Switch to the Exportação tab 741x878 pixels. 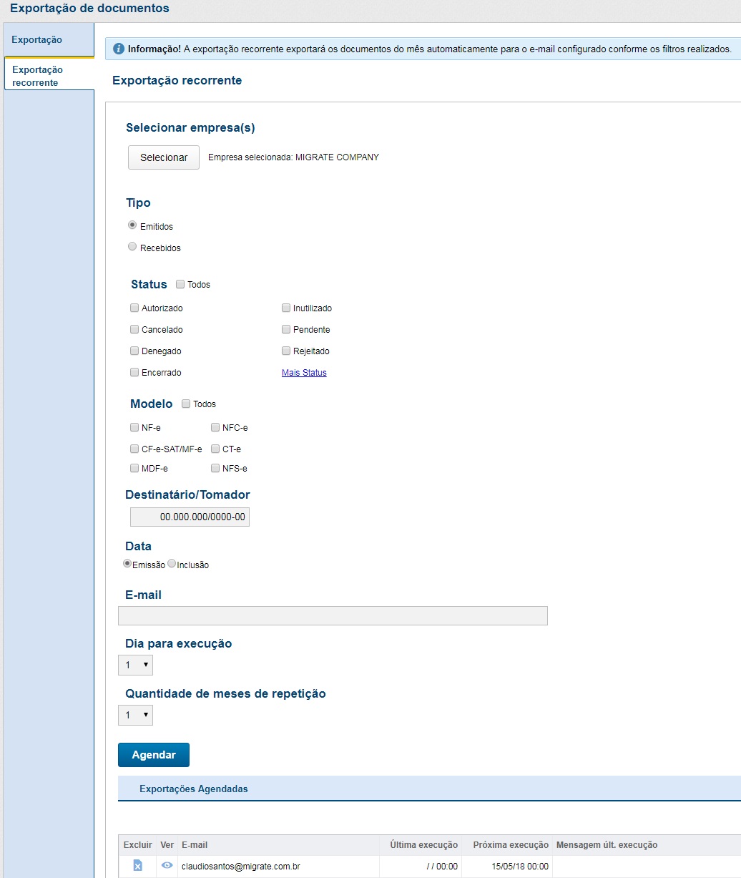(x=37, y=39)
